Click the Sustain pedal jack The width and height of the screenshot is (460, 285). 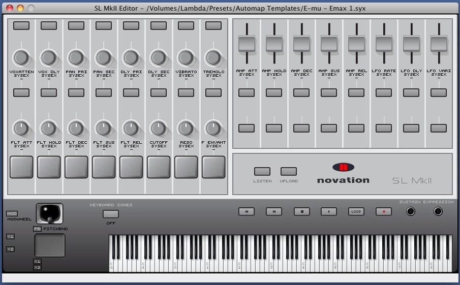tap(411, 211)
